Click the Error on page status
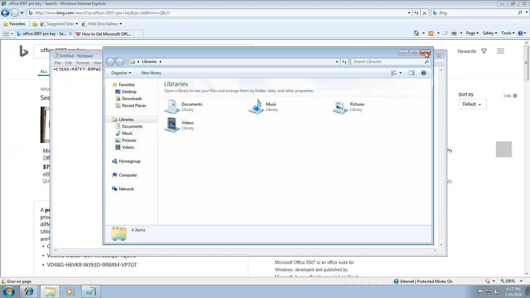Screen dimensions: 530x298 (x=20, y=281)
